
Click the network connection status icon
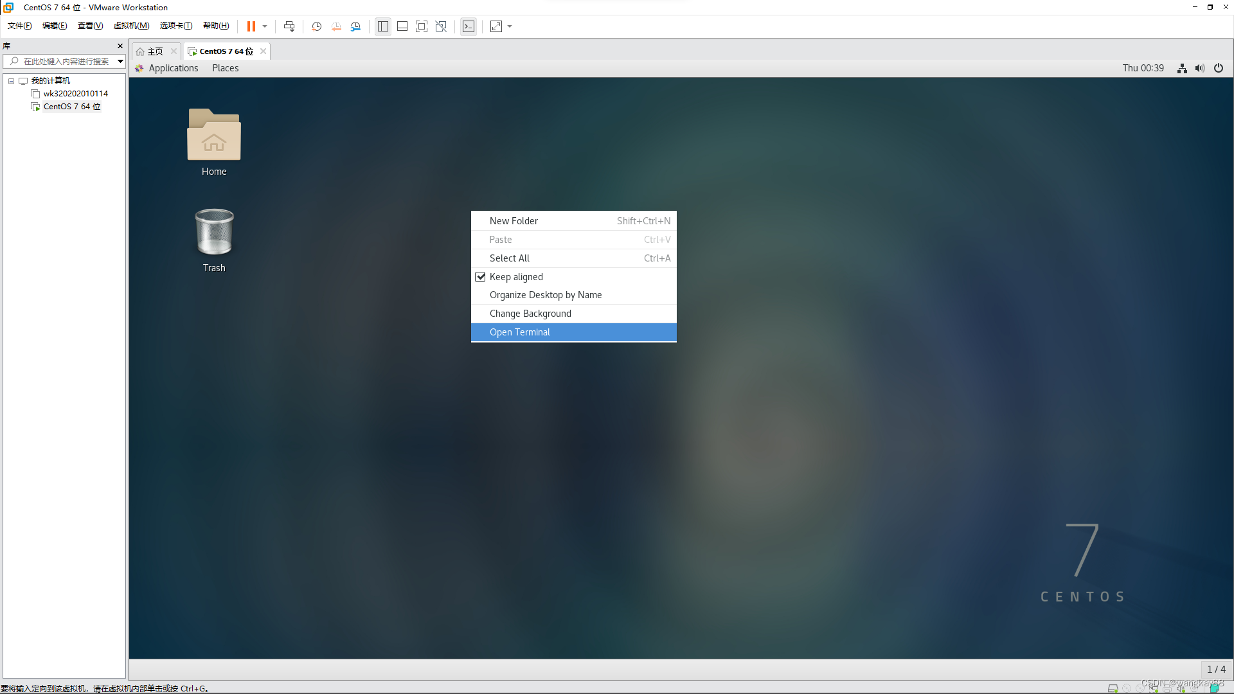pyautogui.click(x=1183, y=67)
